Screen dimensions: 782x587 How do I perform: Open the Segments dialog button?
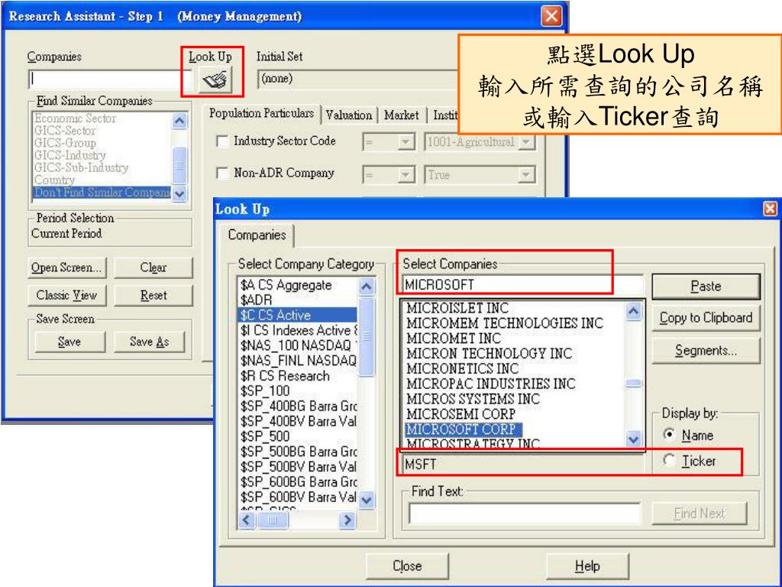706,350
